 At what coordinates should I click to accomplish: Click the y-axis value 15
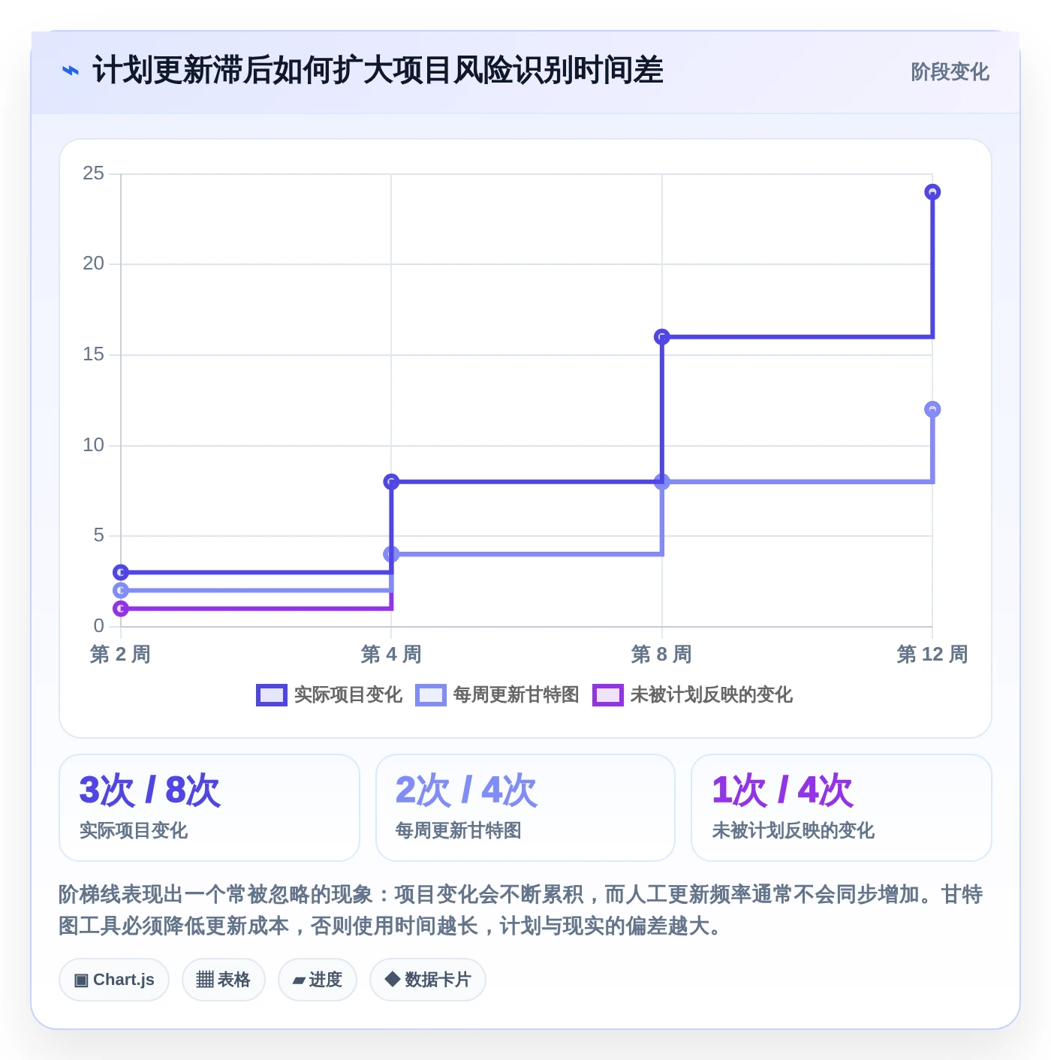click(94, 354)
